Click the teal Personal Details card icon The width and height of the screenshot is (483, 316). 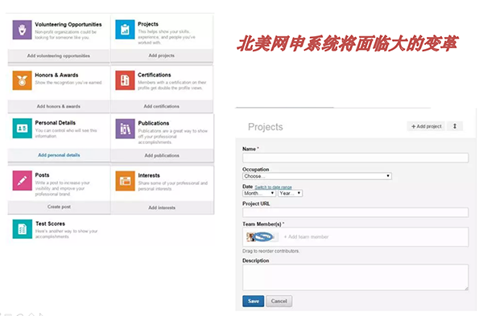coord(22,129)
